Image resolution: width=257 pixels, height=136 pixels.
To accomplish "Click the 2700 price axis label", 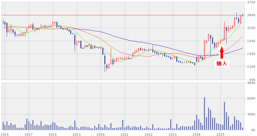I will coord(251,2).
